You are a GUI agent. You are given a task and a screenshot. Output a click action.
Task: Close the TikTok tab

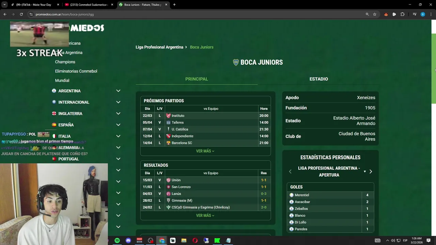58,5
